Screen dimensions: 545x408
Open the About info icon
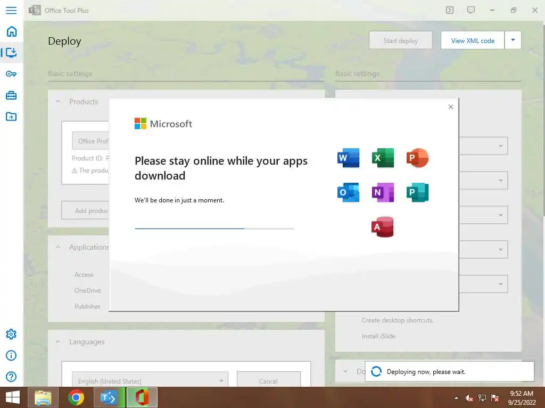click(x=11, y=355)
